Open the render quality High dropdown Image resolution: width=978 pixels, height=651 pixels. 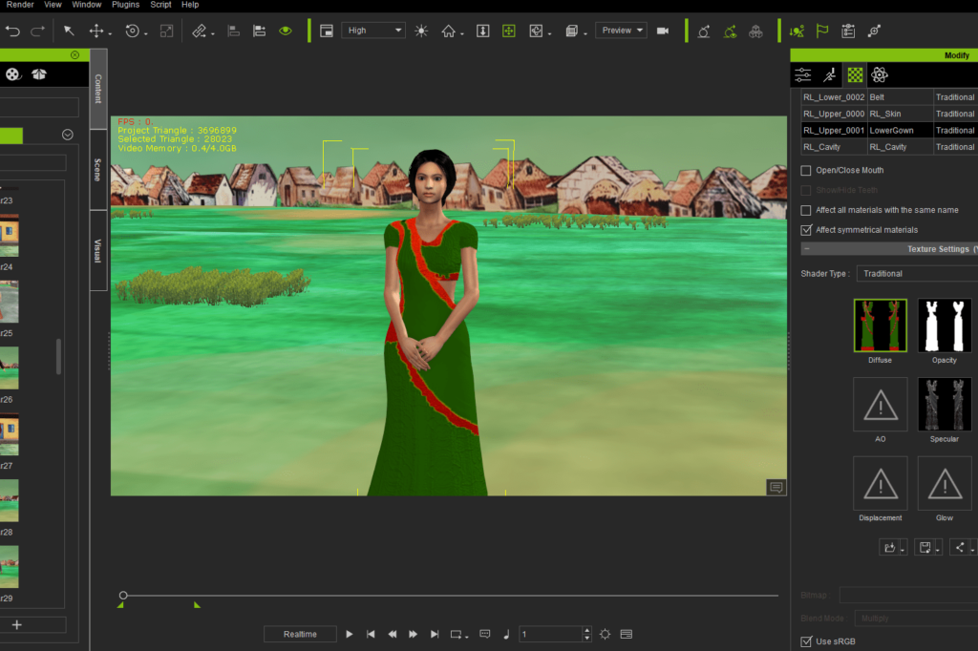(372, 30)
